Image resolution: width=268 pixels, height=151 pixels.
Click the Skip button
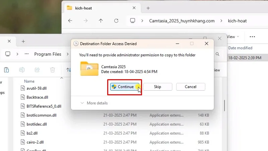157,87
